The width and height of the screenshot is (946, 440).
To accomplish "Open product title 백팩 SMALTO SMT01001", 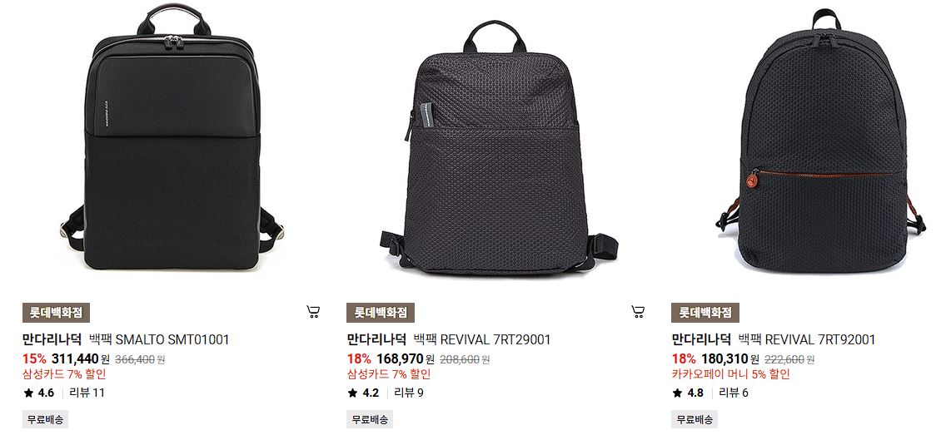I will tap(159, 339).
